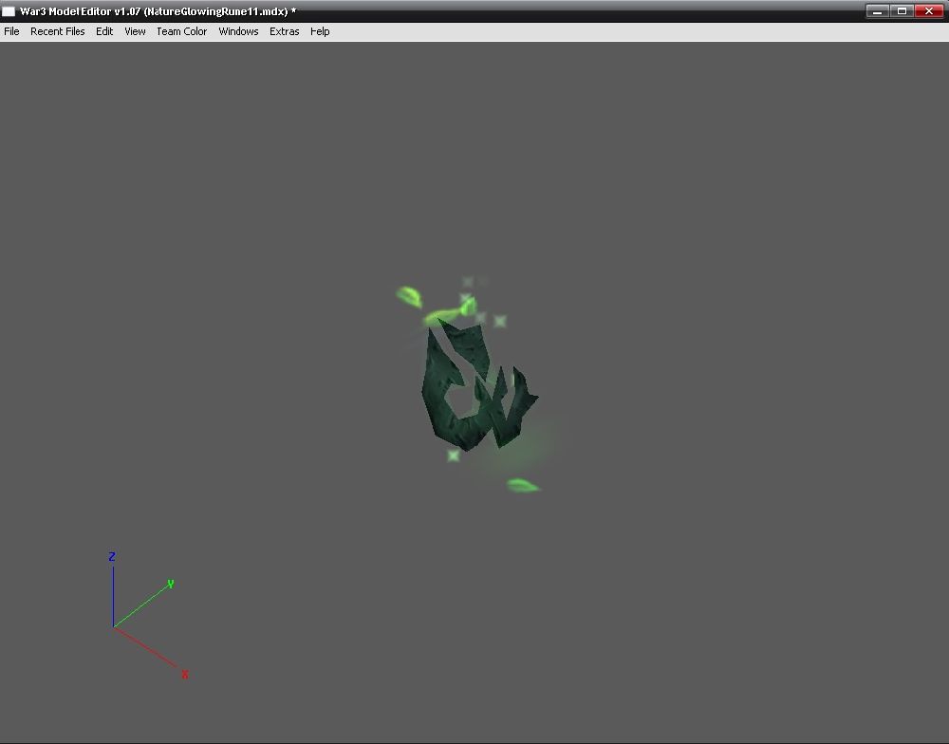Open the View menu
The width and height of the screenshot is (949, 744).
(x=135, y=31)
